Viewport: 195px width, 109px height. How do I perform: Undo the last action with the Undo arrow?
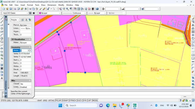click(x=48, y=9)
